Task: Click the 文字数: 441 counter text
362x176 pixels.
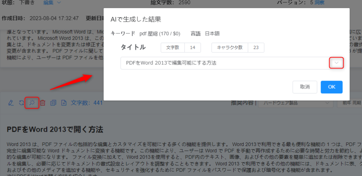Action: pyautogui.click(x=87, y=102)
